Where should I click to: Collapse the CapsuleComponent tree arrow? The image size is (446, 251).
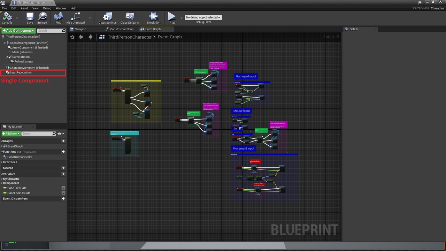point(5,43)
